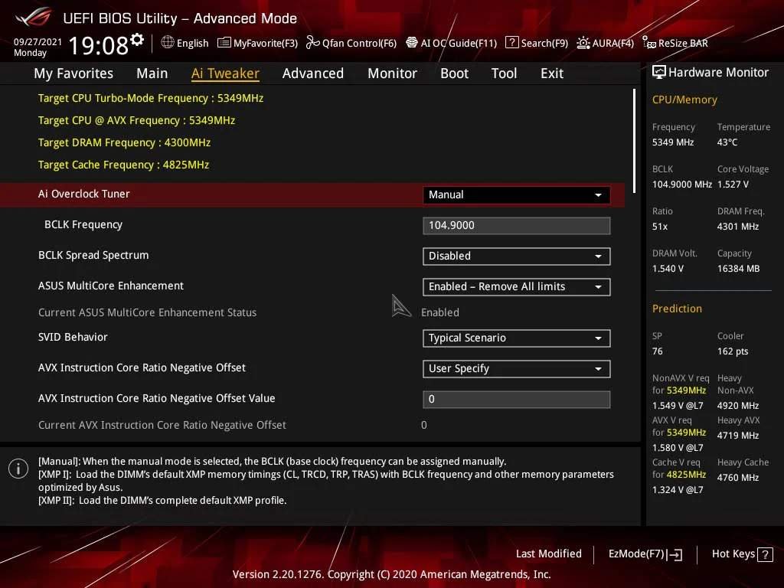Change the Ai Overclock Tuner setting

pos(515,194)
